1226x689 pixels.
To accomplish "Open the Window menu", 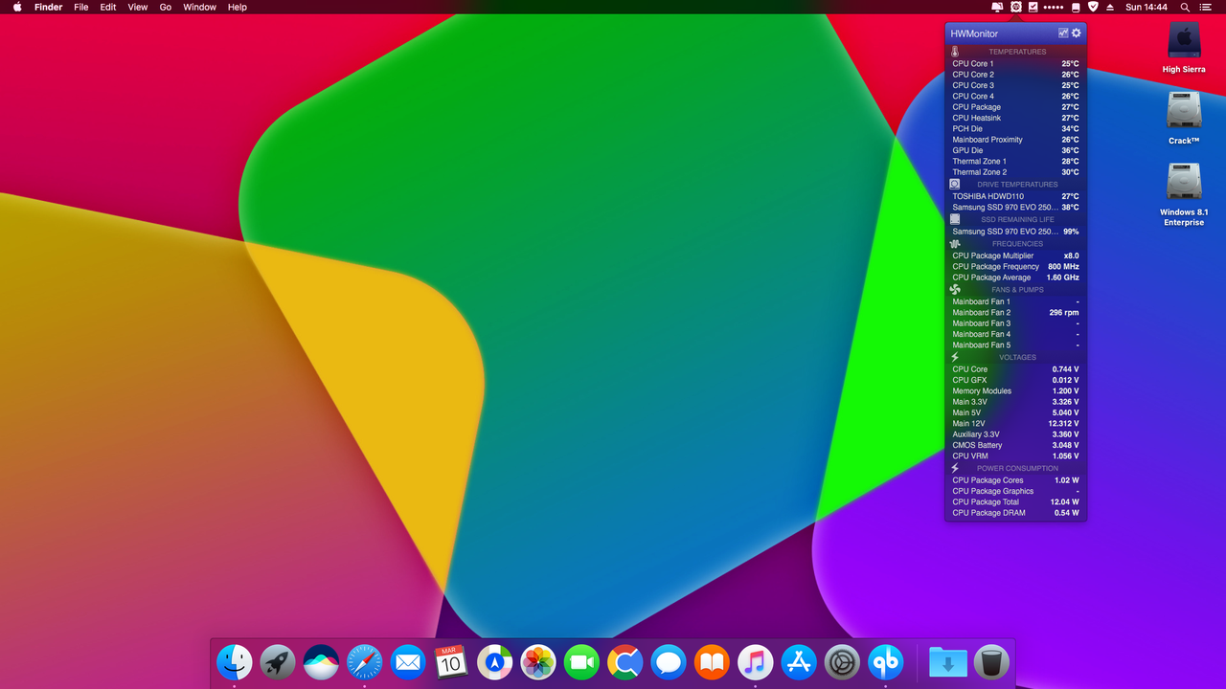I will (200, 7).
